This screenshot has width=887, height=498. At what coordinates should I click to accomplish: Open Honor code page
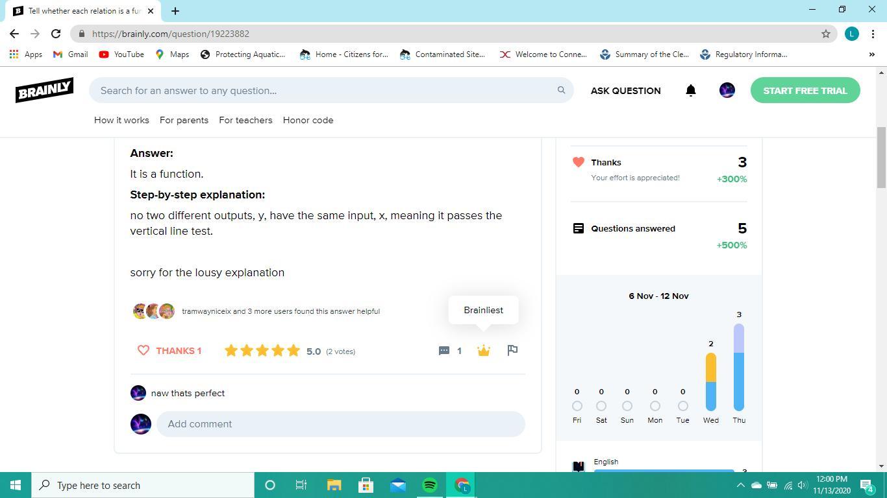tap(308, 120)
